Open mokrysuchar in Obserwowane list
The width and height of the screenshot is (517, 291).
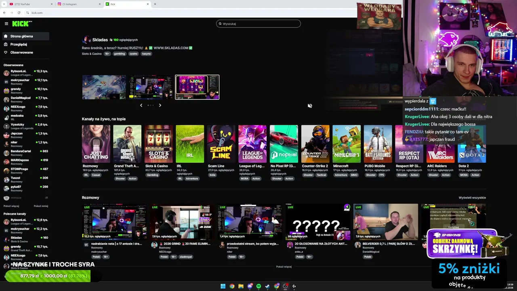click(25, 82)
